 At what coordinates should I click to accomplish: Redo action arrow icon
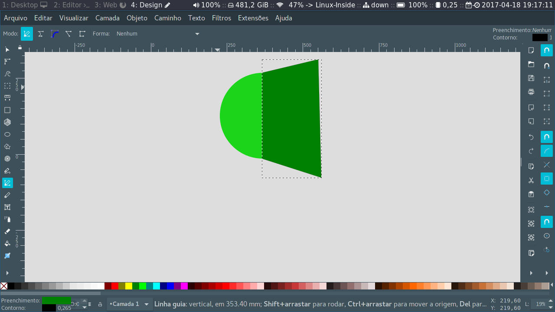(531, 151)
